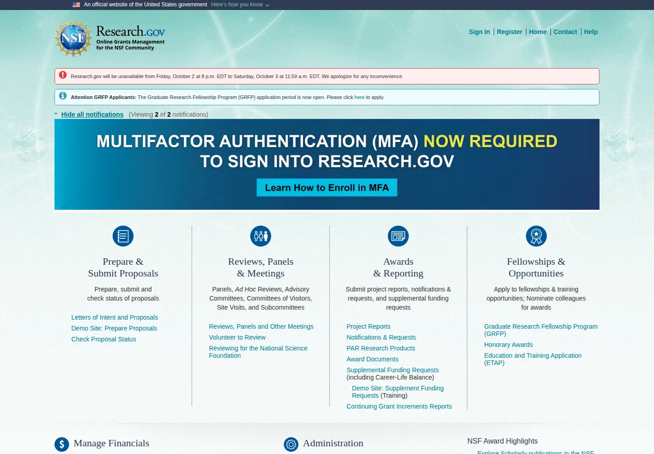Image resolution: width=654 pixels, height=454 pixels.
Task: Open Supplemental Funding Requests link
Action: 392,370
